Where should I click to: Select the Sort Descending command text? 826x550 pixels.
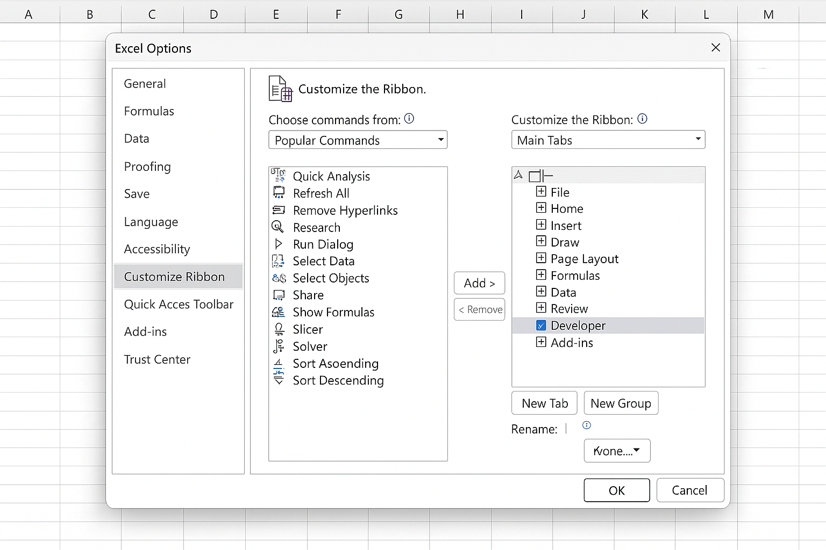[x=338, y=380]
